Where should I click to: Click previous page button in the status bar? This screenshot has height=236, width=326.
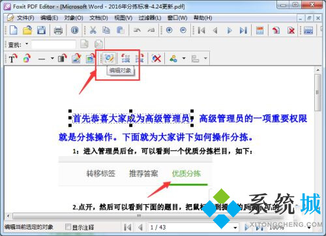140,228
